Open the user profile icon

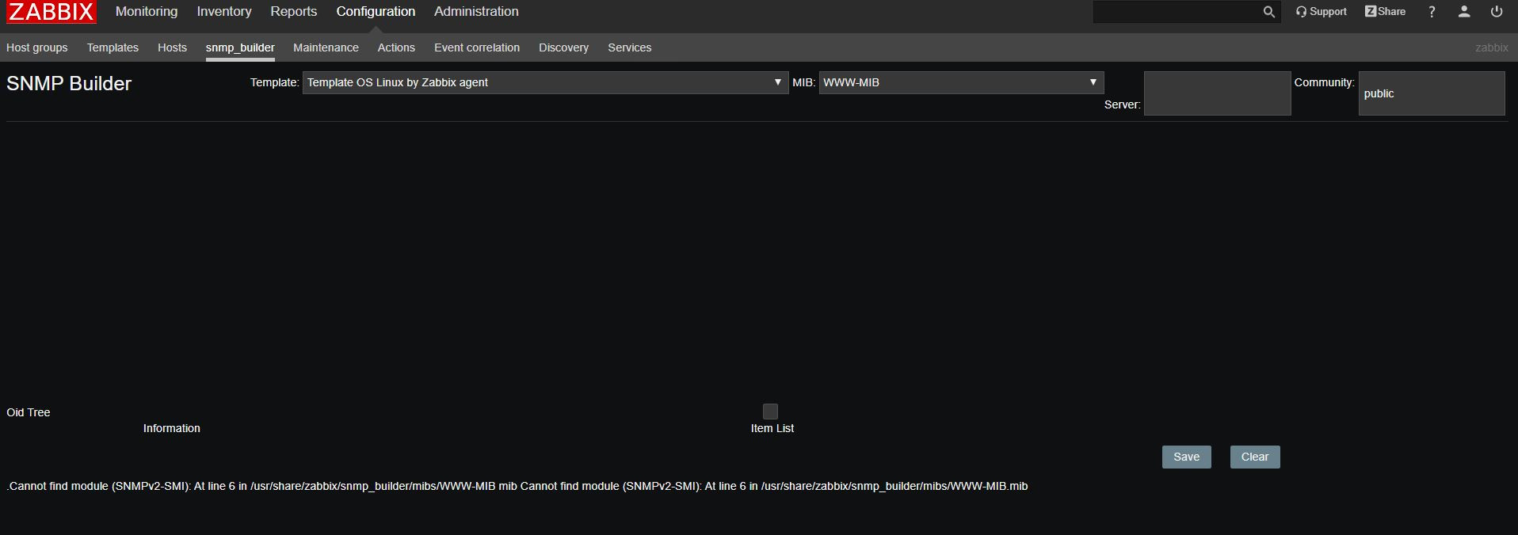[1464, 12]
